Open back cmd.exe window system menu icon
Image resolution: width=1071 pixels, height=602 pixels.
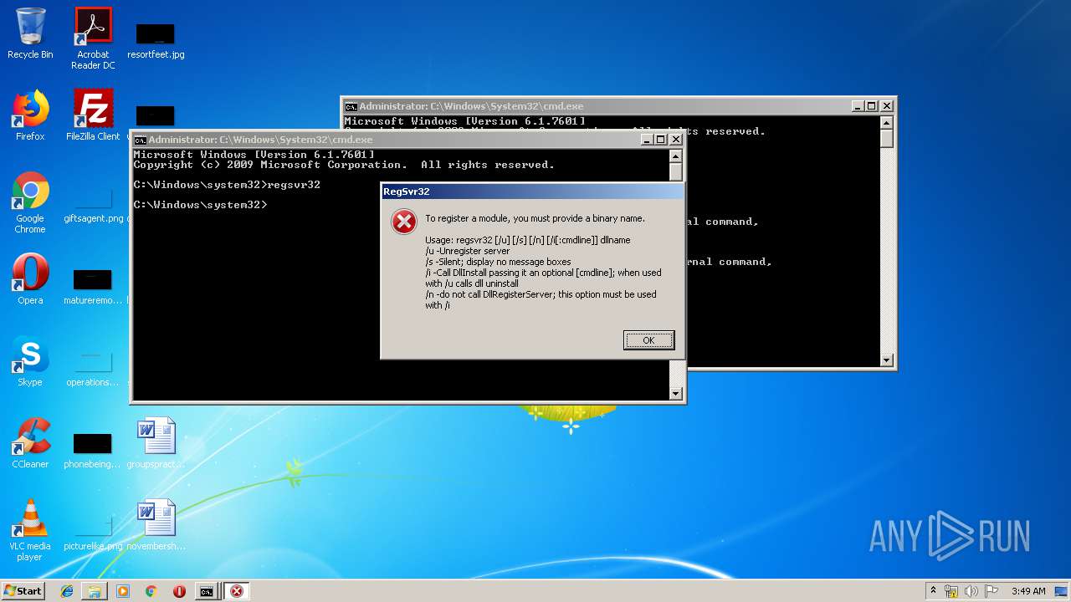(x=351, y=106)
